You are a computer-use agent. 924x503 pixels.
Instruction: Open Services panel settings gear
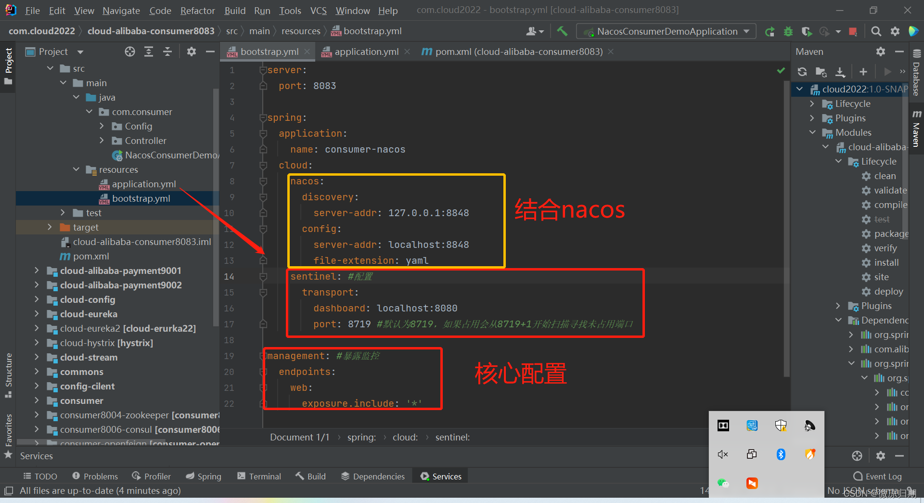tap(881, 456)
